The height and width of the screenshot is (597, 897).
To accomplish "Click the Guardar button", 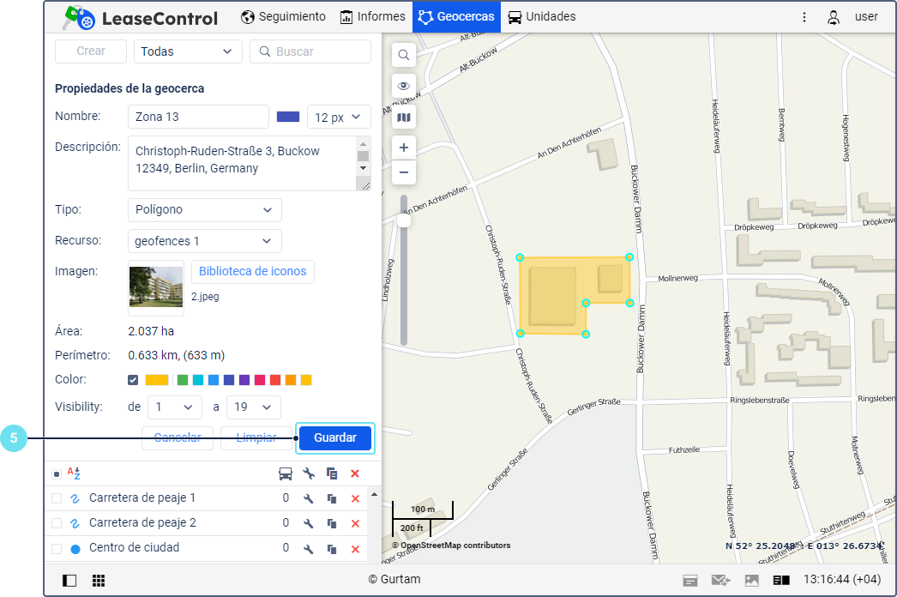I will [334, 437].
